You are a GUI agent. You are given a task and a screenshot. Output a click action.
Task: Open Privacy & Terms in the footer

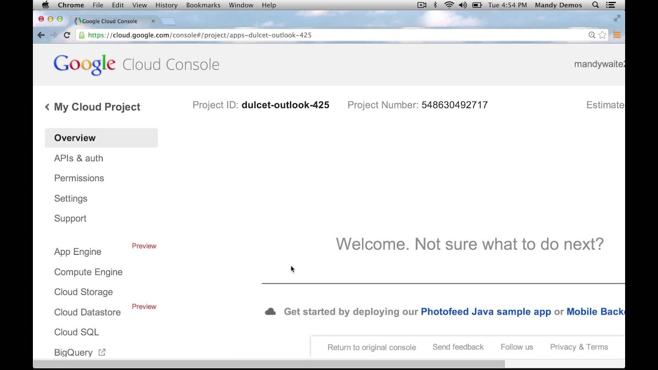coord(579,347)
